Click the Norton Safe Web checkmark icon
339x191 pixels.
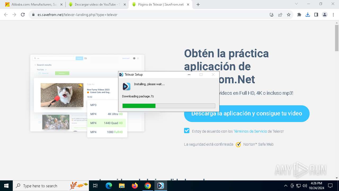point(238,144)
